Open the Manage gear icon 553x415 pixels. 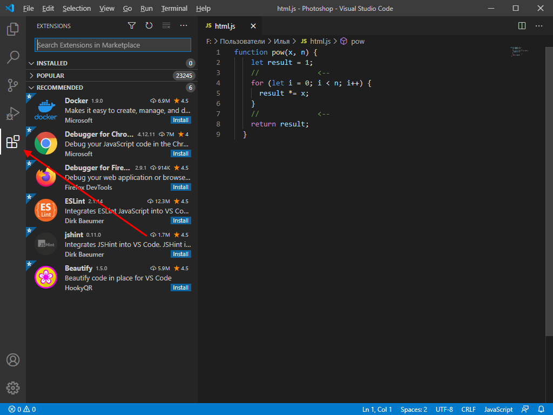12,387
